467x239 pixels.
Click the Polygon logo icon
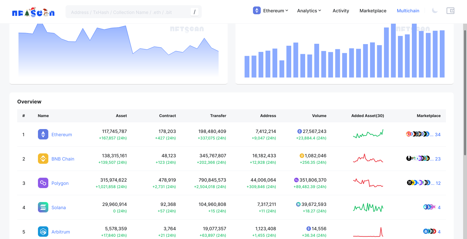click(x=43, y=183)
